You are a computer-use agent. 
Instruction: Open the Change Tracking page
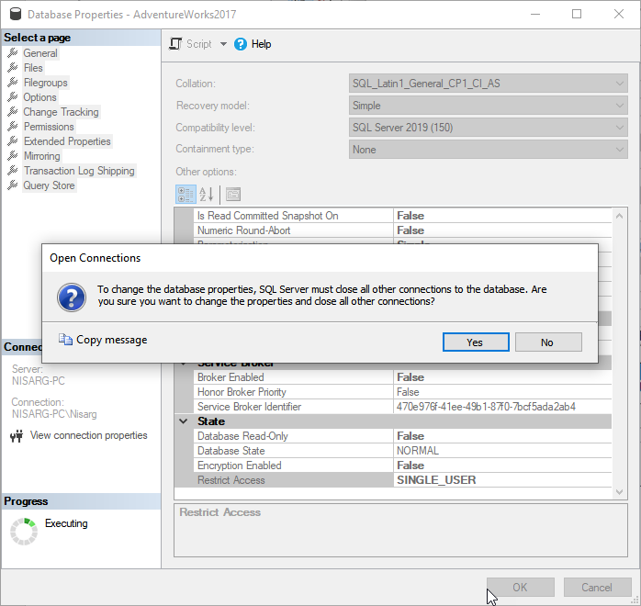[61, 112]
